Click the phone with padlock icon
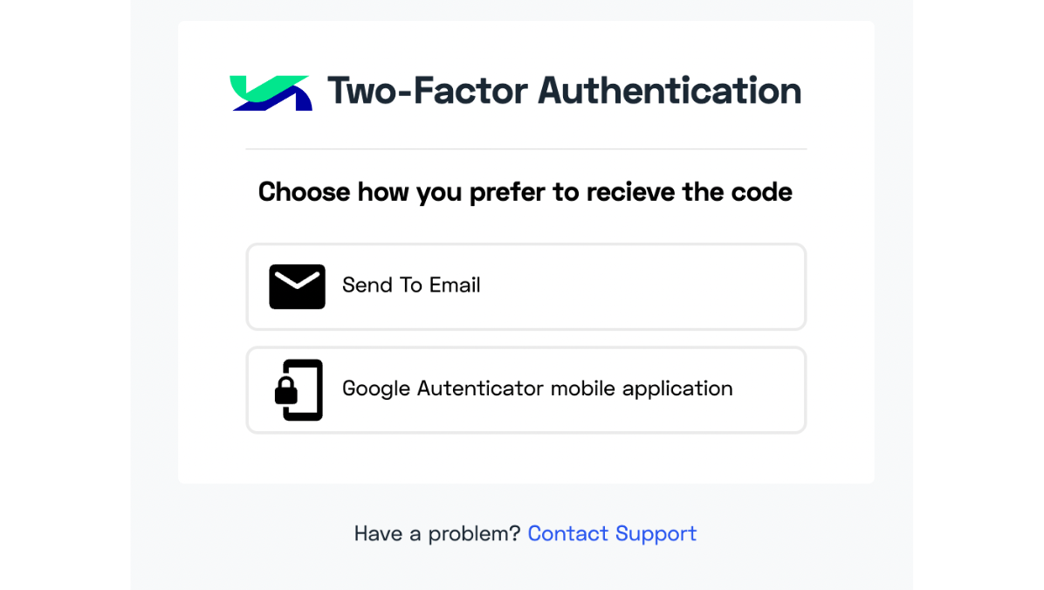This screenshot has width=1044, height=590. click(x=299, y=389)
